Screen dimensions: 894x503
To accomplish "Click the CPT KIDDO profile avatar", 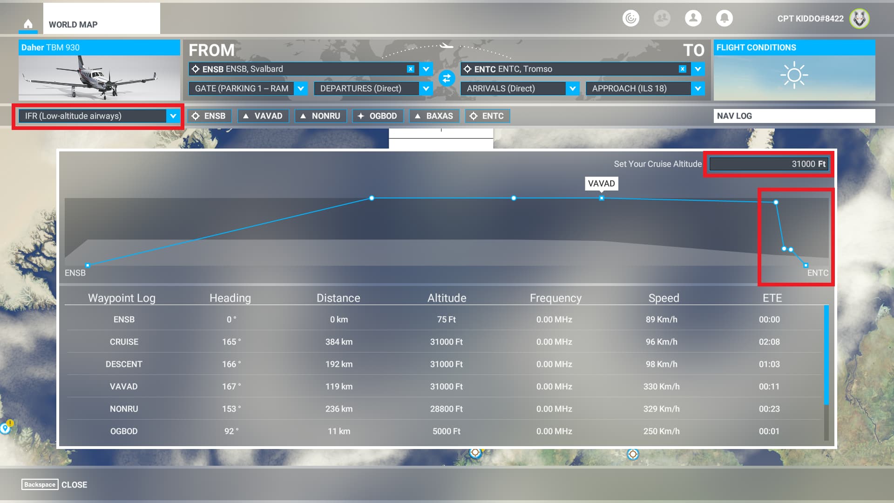I will pos(859,19).
